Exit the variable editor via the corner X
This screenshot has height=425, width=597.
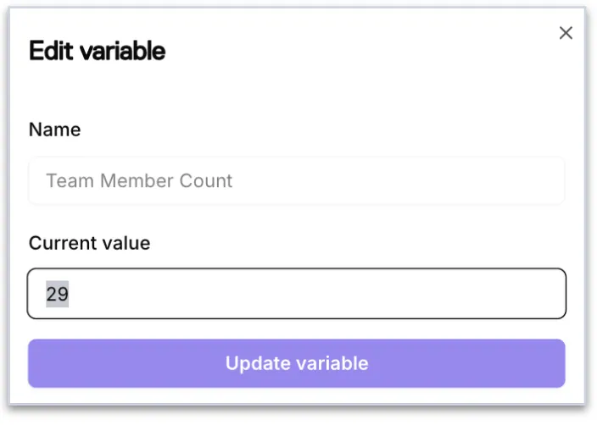[566, 33]
